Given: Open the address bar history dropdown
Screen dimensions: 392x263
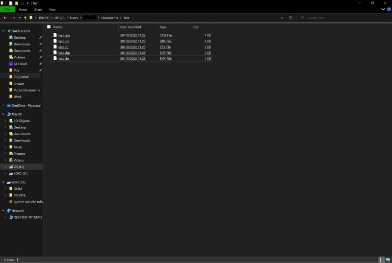Looking at the screenshot, I should [x=282, y=18].
